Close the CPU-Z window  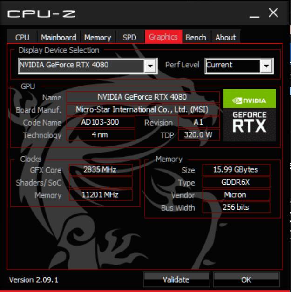coord(273,13)
